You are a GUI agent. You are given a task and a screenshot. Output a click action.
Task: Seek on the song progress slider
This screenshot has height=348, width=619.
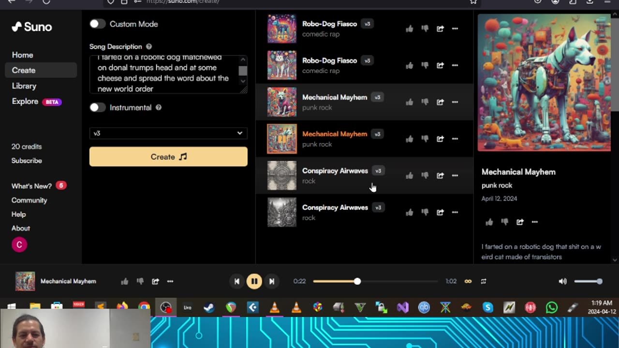(x=375, y=281)
